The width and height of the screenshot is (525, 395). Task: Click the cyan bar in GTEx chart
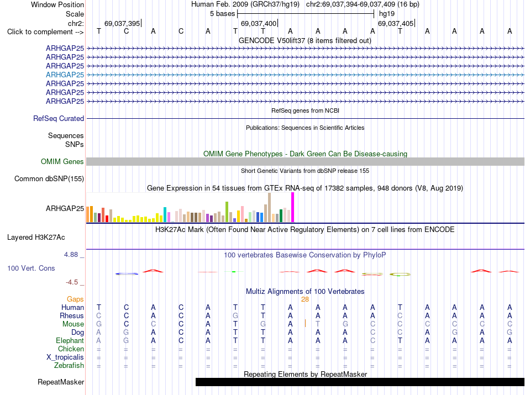point(165,214)
